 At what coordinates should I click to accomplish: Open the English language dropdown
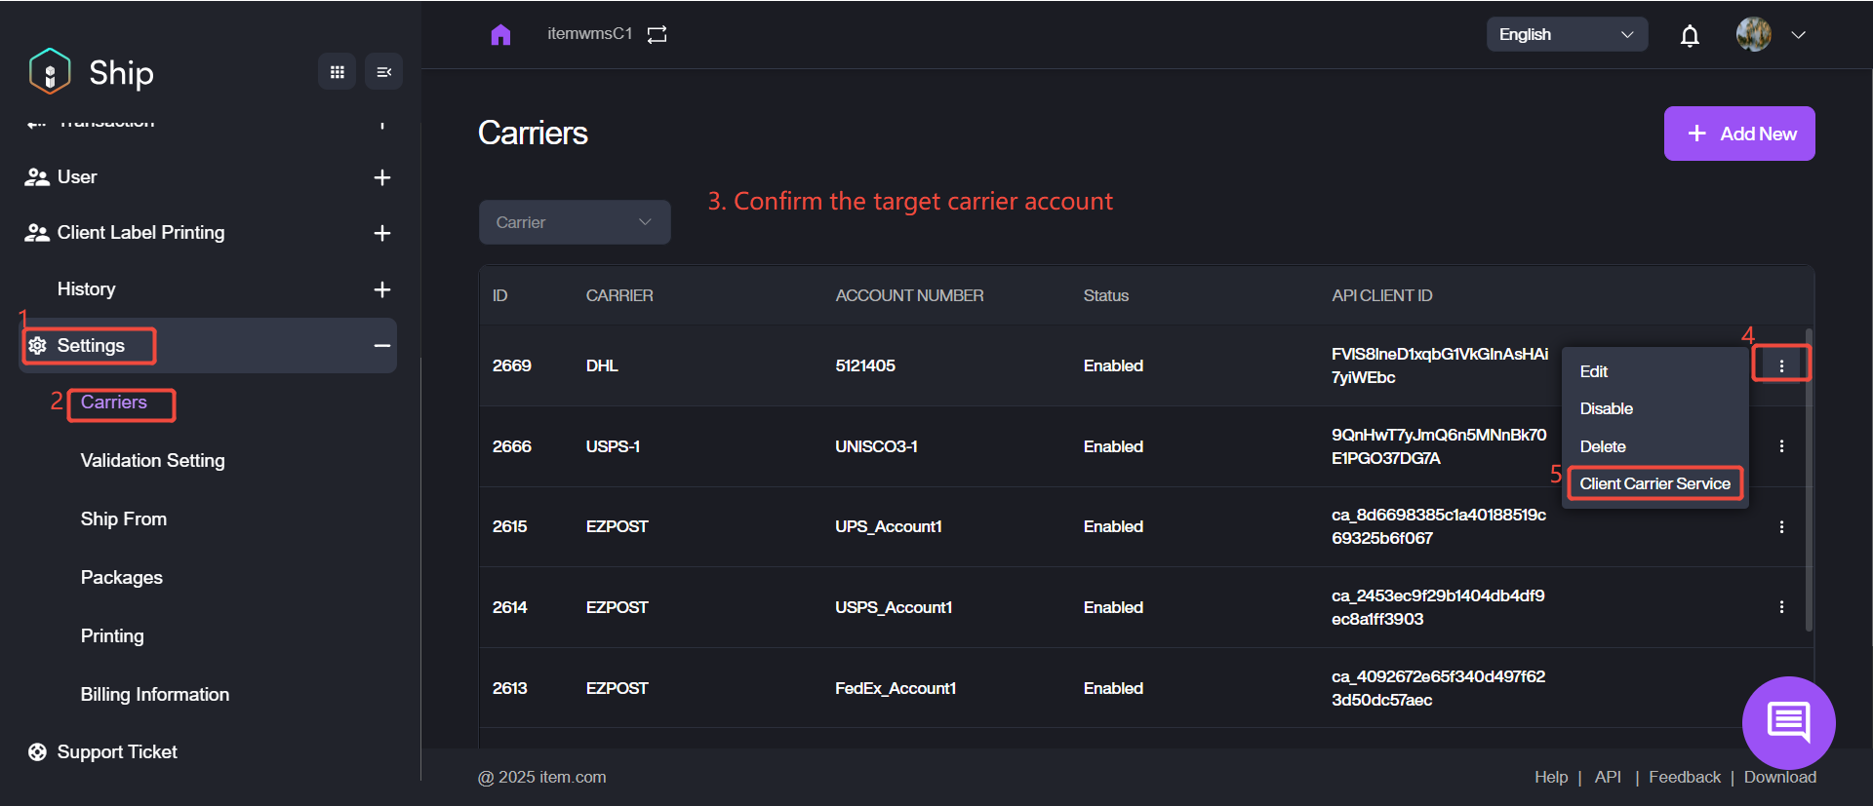click(x=1566, y=35)
